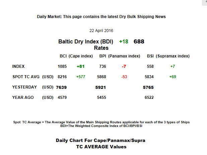
Task: Click the Daily Market page heading
Action: point(101,17)
